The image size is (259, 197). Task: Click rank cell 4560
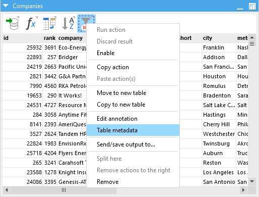tap(50, 86)
